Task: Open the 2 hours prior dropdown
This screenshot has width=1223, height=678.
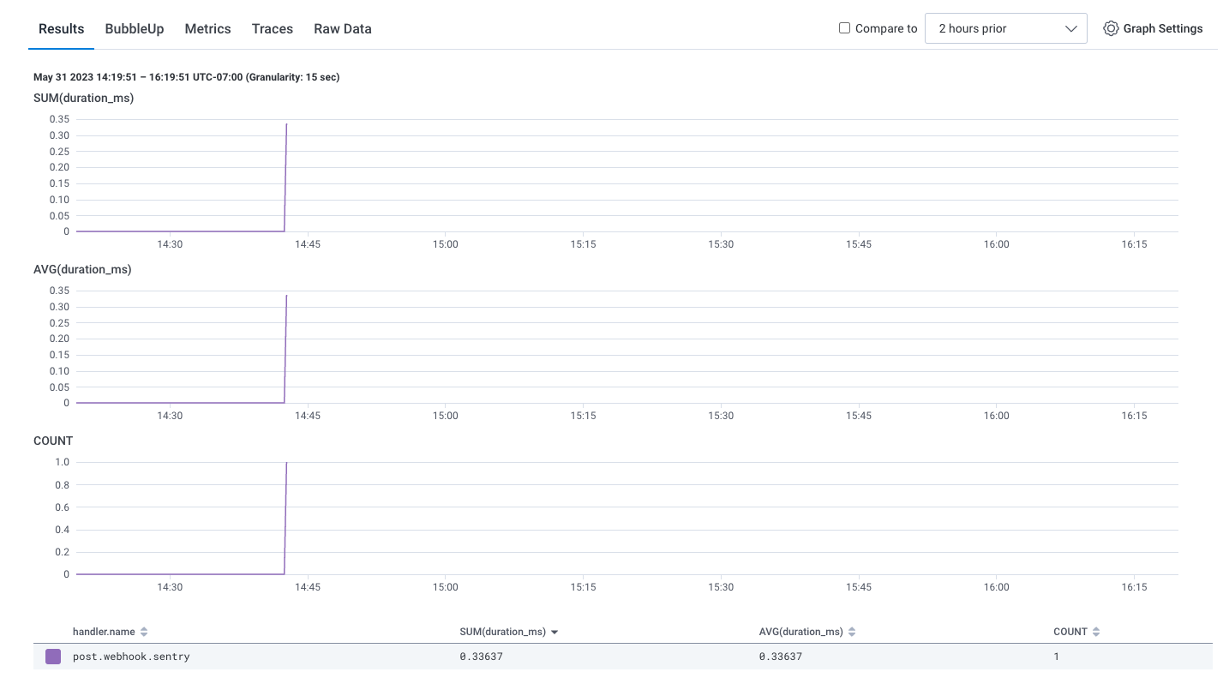Action: point(1005,27)
